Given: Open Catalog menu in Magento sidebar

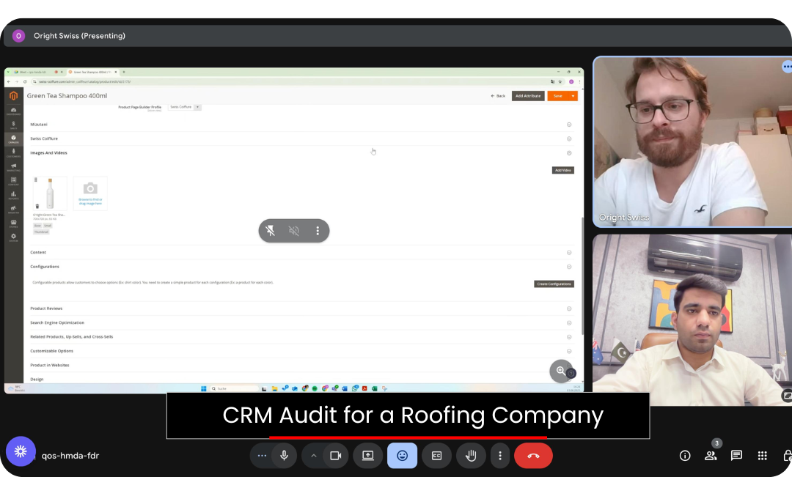Looking at the screenshot, I should coord(14,139).
